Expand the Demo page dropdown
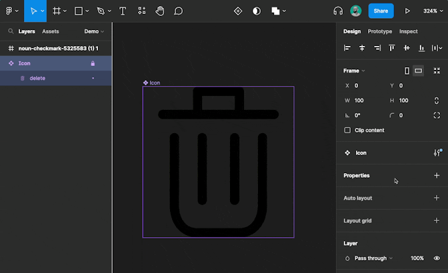 pyautogui.click(x=94, y=31)
